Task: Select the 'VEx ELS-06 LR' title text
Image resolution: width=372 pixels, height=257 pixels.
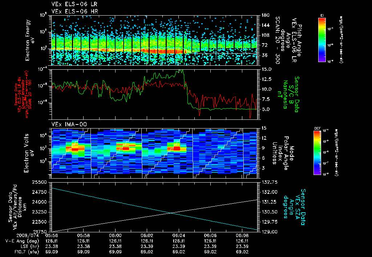Action: [x=74, y=4]
